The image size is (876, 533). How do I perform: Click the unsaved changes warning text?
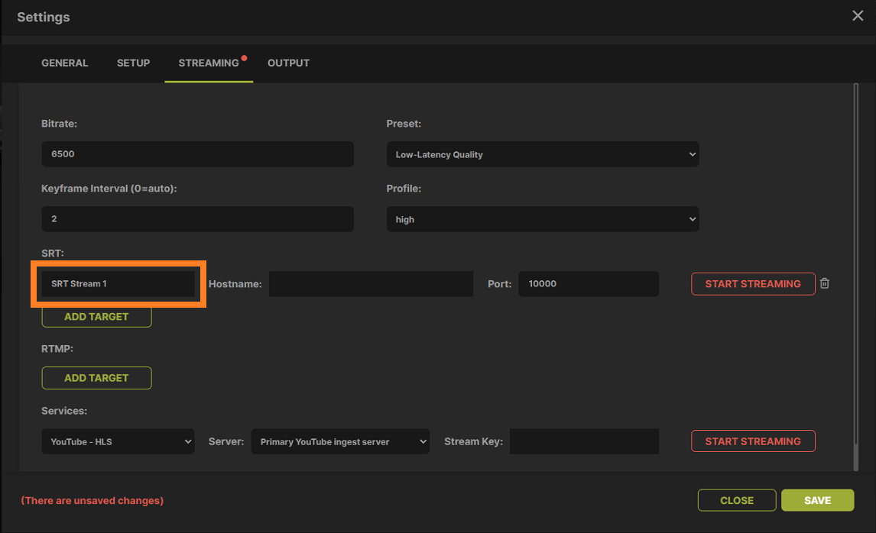pos(92,501)
